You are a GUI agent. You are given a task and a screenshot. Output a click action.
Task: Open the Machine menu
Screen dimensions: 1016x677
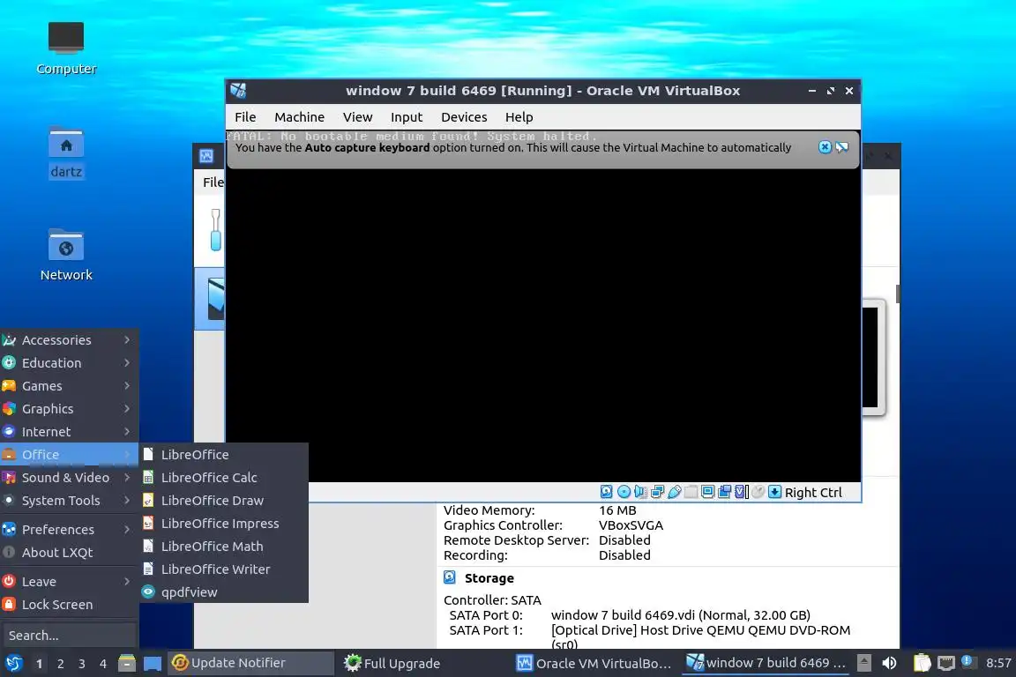coord(299,117)
